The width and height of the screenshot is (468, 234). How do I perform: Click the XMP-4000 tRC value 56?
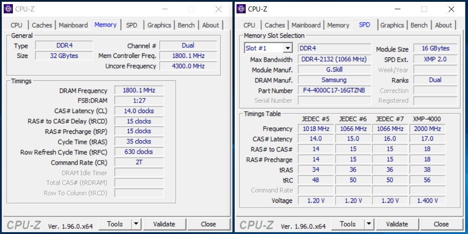coord(428,180)
